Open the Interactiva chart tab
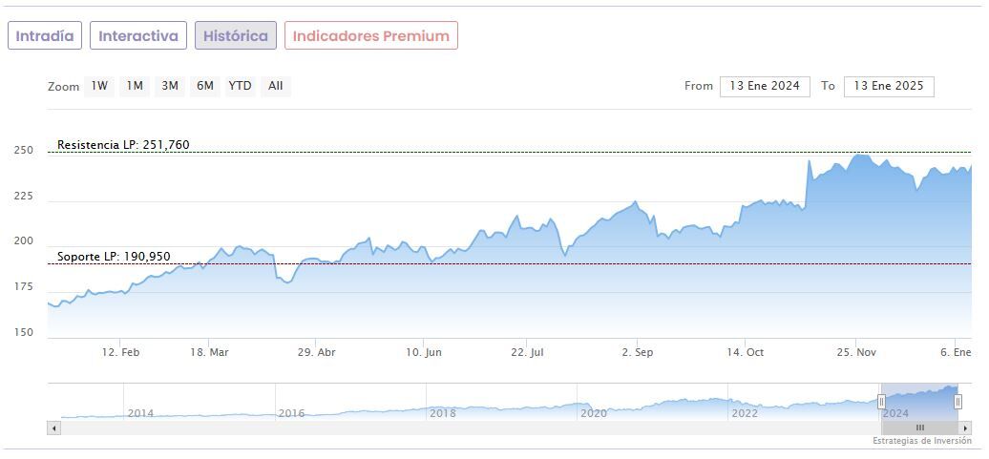989x459 pixels. point(138,36)
